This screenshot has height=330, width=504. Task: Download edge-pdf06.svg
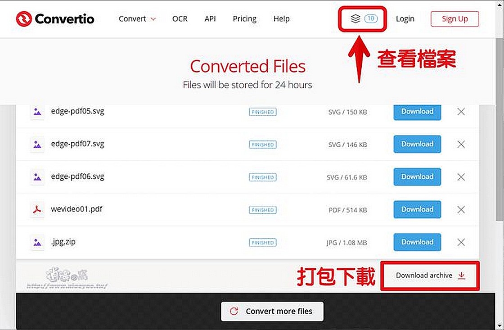pos(417,177)
